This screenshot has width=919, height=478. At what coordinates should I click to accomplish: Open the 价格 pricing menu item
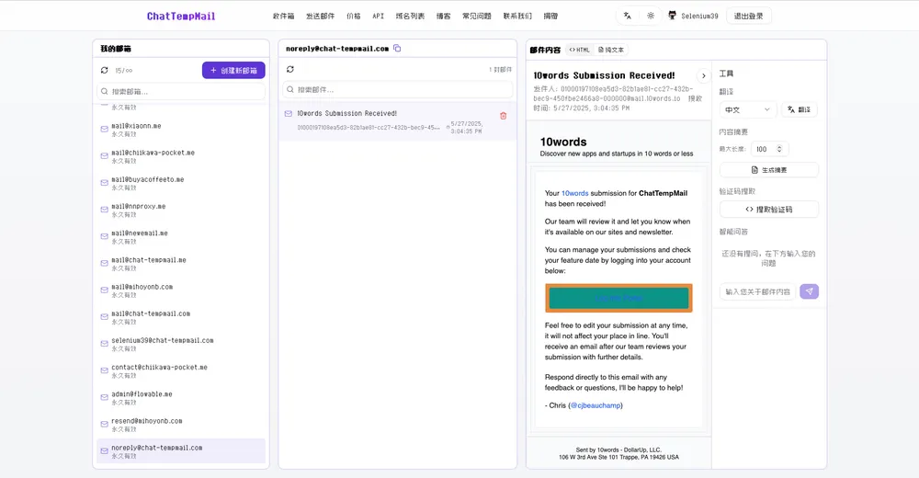(x=354, y=17)
